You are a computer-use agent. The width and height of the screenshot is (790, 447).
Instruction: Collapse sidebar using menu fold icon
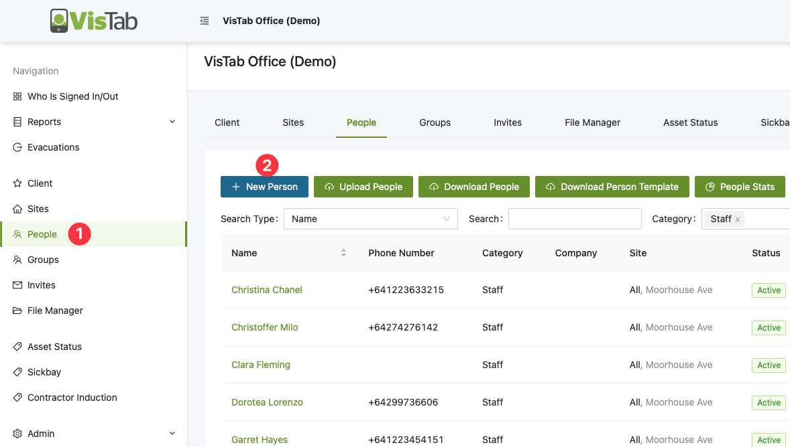[205, 21]
